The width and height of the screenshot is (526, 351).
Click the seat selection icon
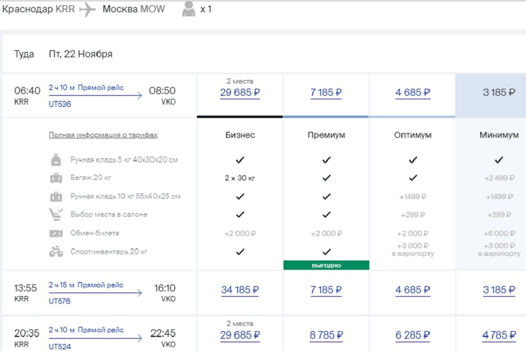pos(56,215)
